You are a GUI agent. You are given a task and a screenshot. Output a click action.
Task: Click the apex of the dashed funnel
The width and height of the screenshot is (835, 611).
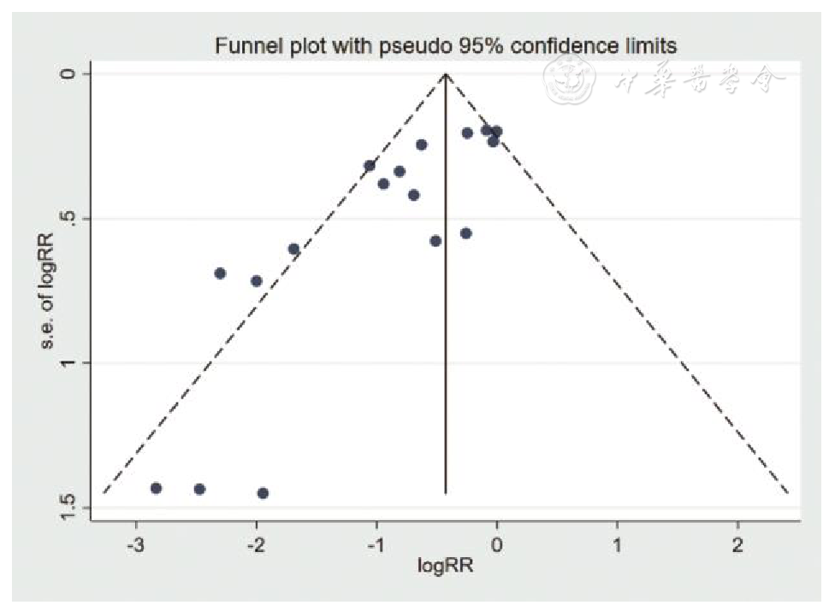point(446,74)
